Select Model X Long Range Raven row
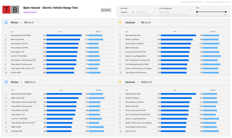Viewport: 232px width, 138px height. pyautogui.click(x=174, y=119)
